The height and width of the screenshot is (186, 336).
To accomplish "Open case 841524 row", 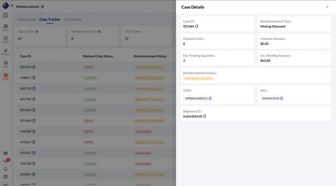I will 96,110.
